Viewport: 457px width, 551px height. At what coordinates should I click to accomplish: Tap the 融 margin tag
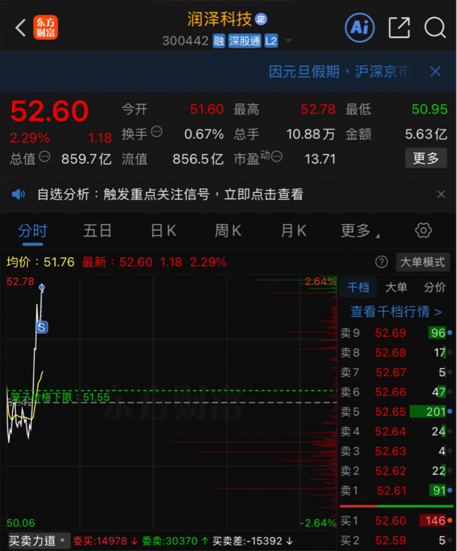click(x=219, y=41)
